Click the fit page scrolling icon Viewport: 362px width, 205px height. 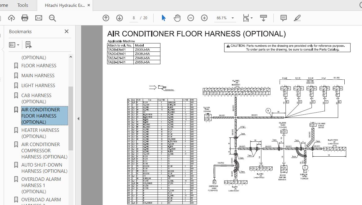coord(246,18)
